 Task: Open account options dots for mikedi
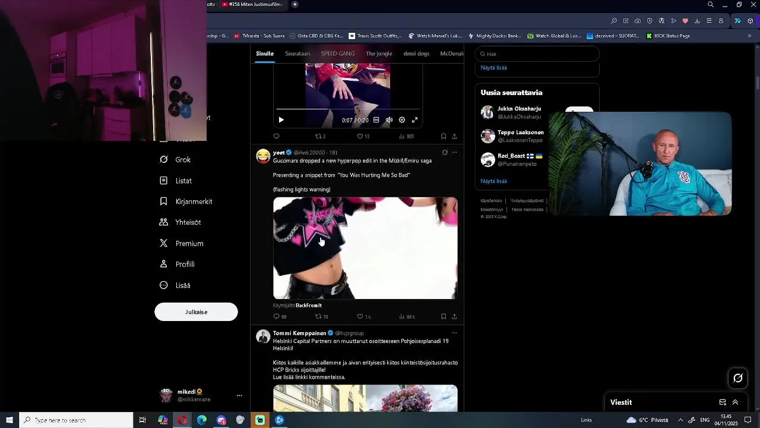pyautogui.click(x=239, y=395)
